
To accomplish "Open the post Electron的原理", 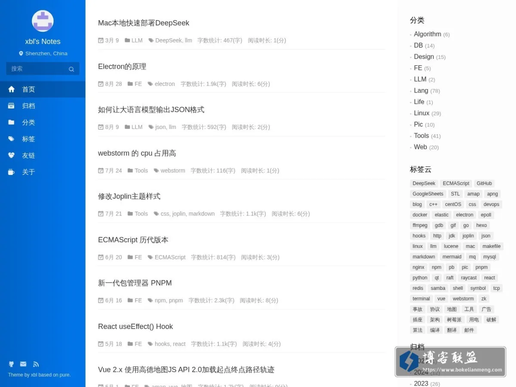I will point(122,67).
